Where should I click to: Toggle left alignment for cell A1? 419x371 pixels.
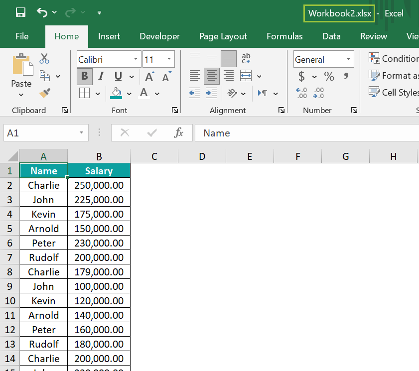pyautogui.click(x=194, y=76)
